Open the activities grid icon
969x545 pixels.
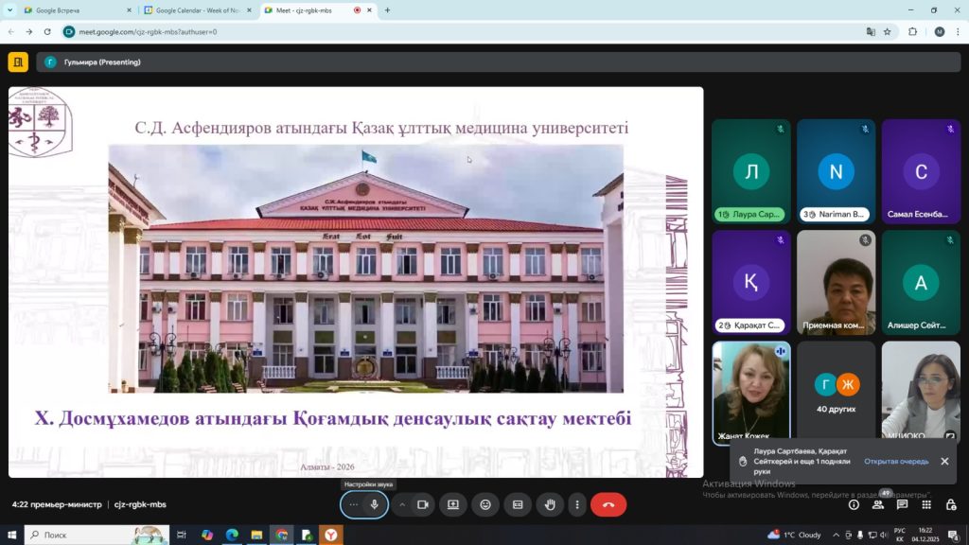click(x=926, y=505)
